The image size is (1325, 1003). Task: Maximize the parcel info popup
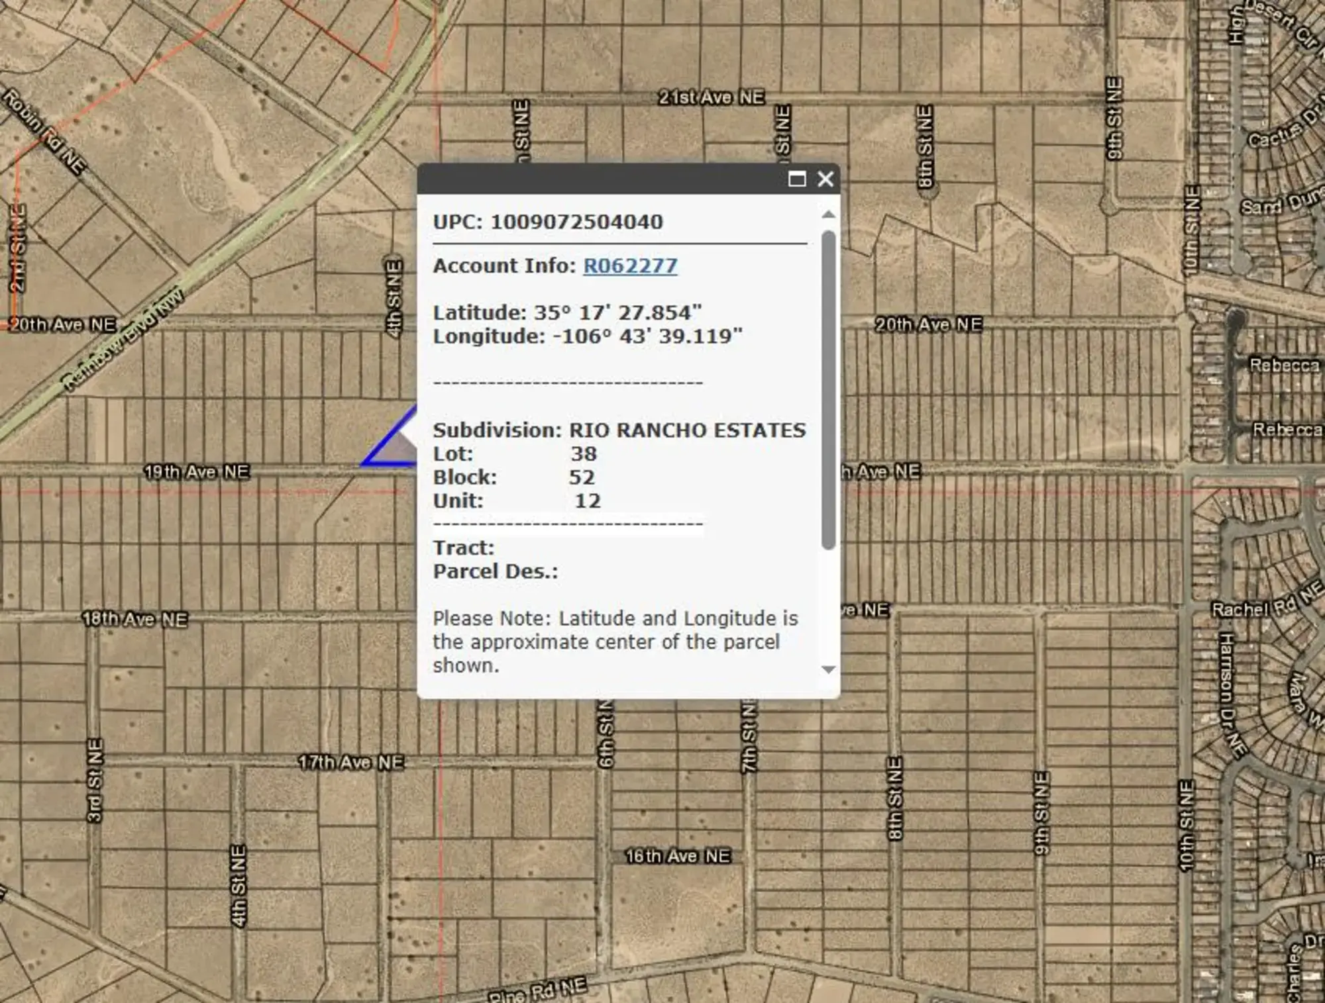pyautogui.click(x=797, y=179)
